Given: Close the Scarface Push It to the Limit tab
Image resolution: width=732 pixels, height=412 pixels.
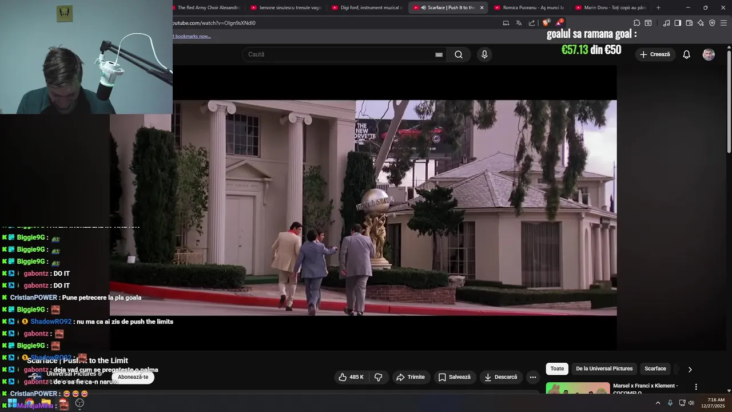Looking at the screenshot, I should 482,7.
